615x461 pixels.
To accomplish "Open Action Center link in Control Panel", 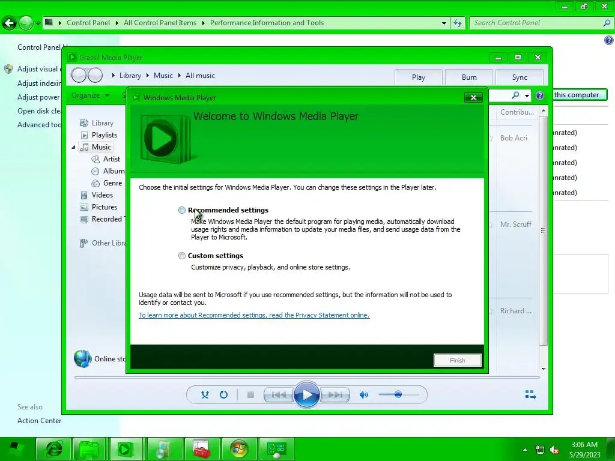I will coord(39,421).
